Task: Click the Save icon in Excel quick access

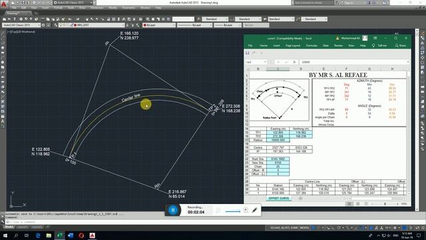Action: coord(247,53)
